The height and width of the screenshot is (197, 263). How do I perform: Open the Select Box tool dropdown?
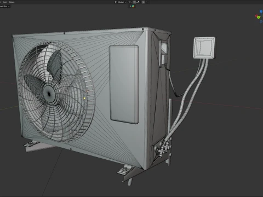4,6
